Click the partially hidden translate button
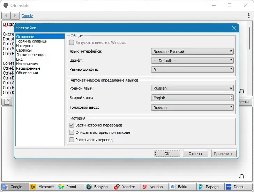 pyautogui.click(x=246, y=102)
